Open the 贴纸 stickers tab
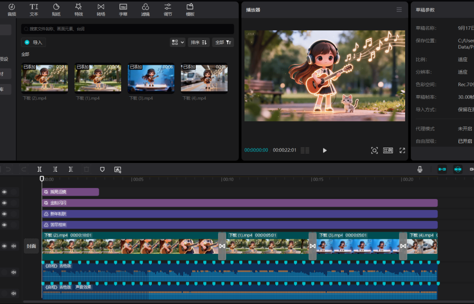 coord(56,9)
